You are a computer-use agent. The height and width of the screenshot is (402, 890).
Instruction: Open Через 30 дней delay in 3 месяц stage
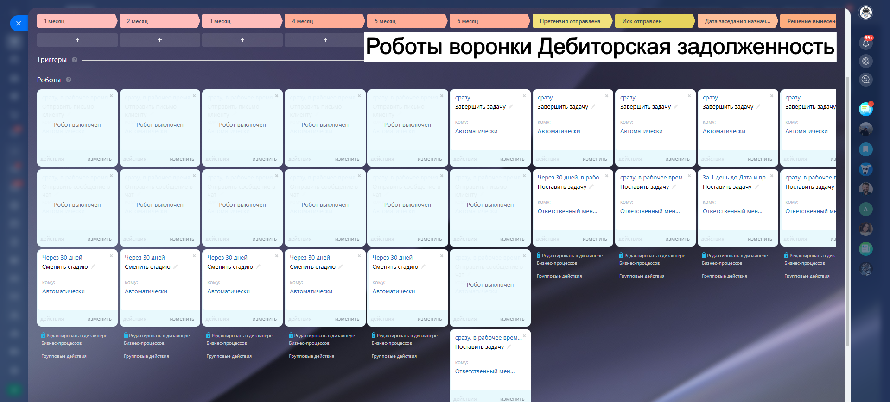click(x=227, y=258)
